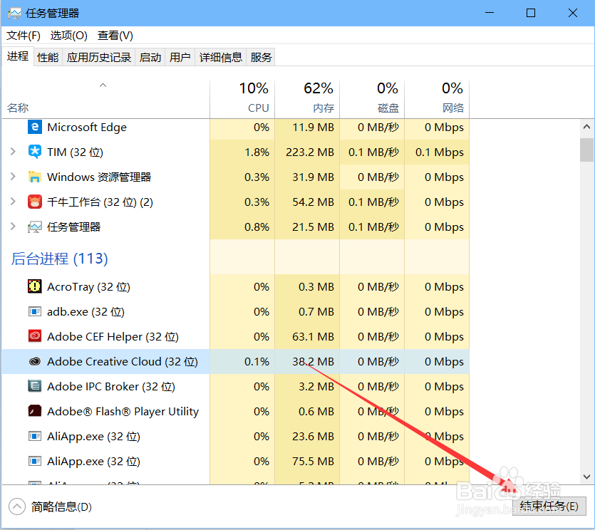The height and width of the screenshot is (530, 595).
Task: Sort by the 磁盘 column header
Action: (372, 98)
